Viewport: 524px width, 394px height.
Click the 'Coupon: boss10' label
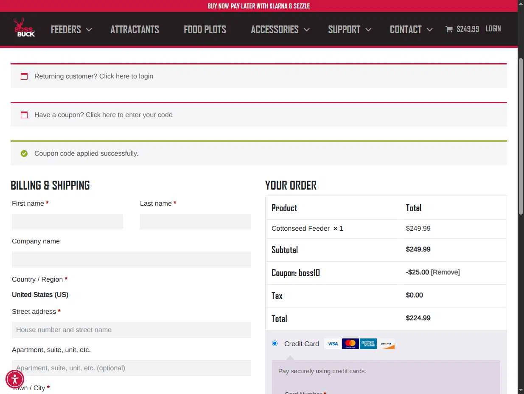[296, 273]
